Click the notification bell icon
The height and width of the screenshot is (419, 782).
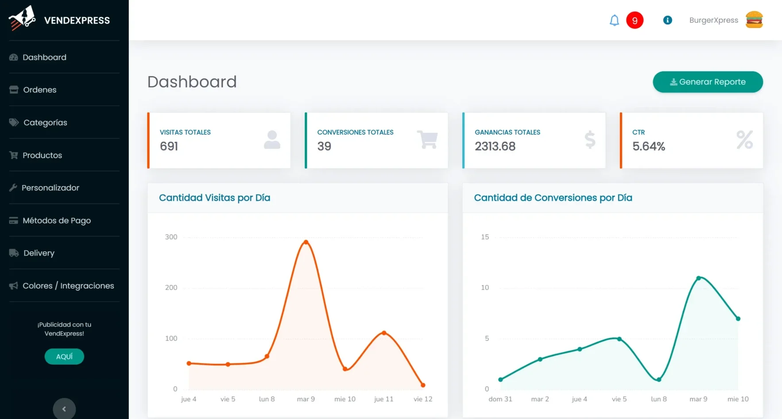click(x=614, y=20)
